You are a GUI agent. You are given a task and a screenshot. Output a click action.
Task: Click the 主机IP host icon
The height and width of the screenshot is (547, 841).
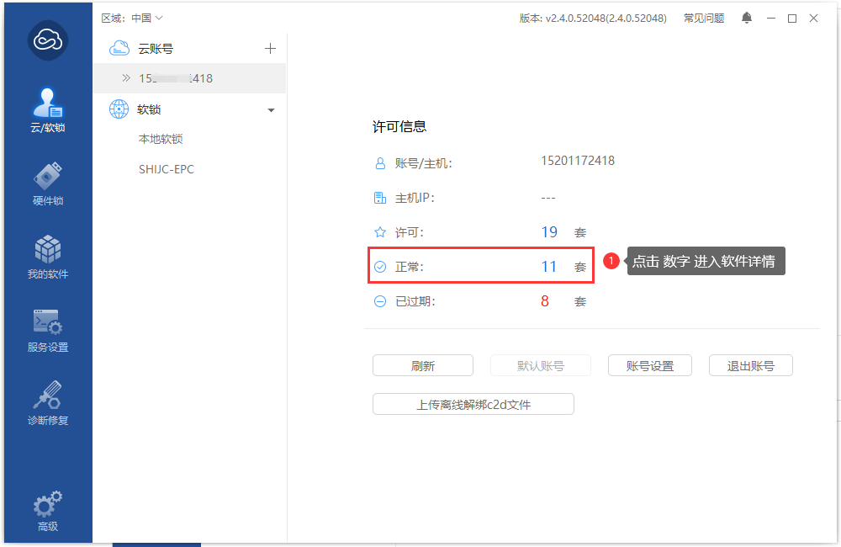(x=380, y=198)
